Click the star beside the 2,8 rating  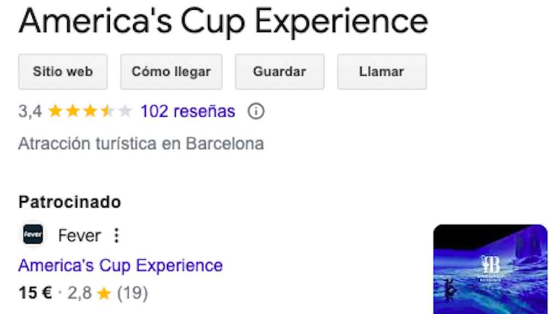point(104,293)
